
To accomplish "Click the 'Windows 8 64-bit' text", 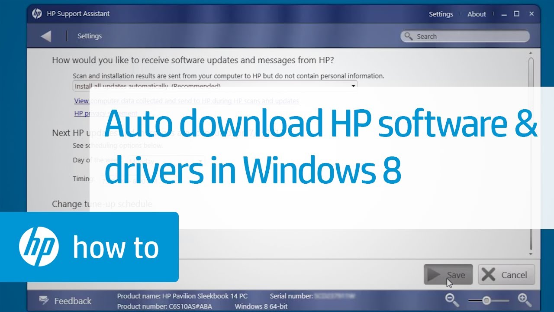I will click(262, 306).
